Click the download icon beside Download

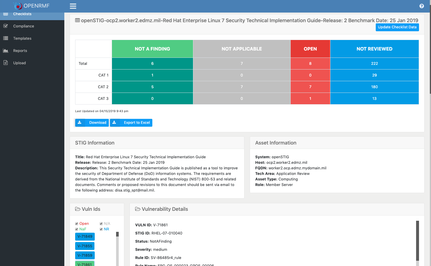(x=80, y=123)
